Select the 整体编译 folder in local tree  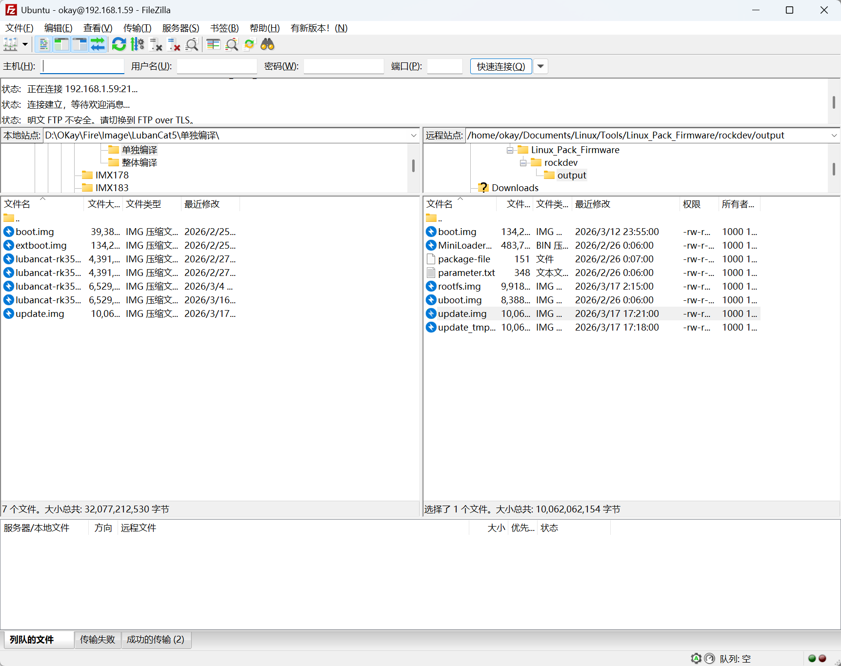point(140,163)
